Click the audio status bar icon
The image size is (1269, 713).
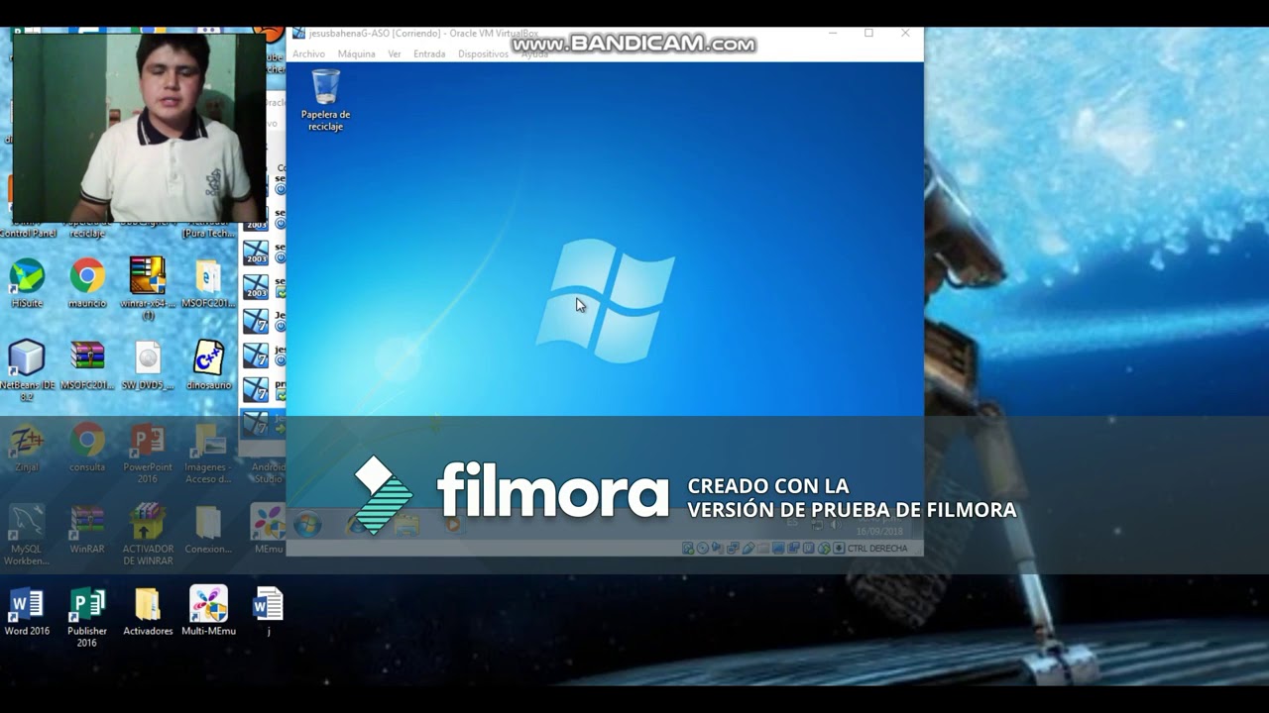coord(718,548)
